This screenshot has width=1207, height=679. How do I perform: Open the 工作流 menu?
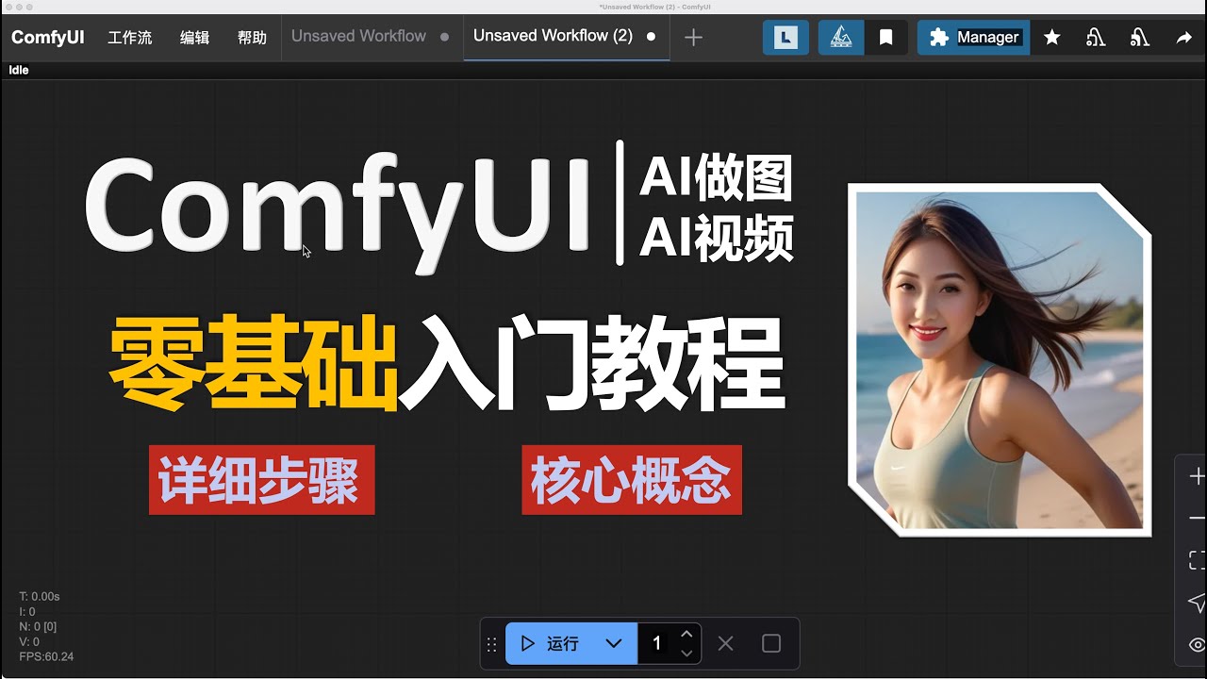130,38
